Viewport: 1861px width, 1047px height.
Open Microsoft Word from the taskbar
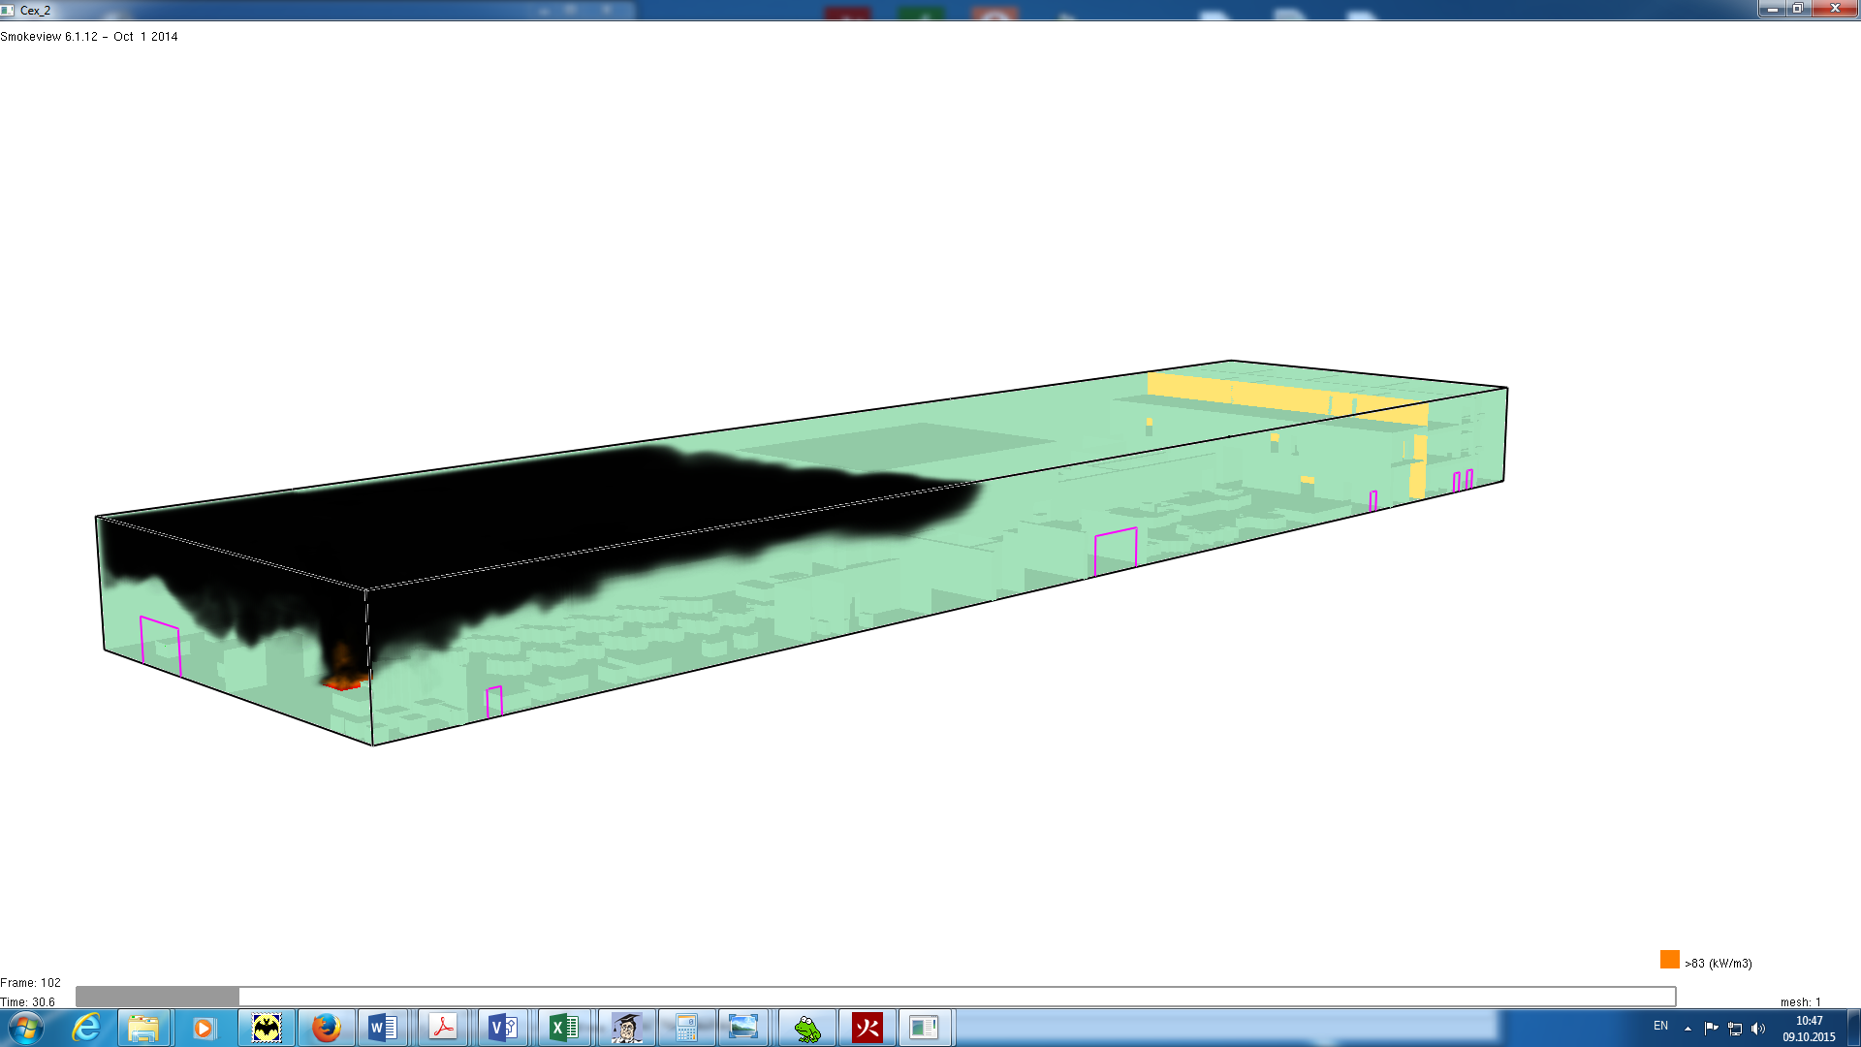point(383,1028)
